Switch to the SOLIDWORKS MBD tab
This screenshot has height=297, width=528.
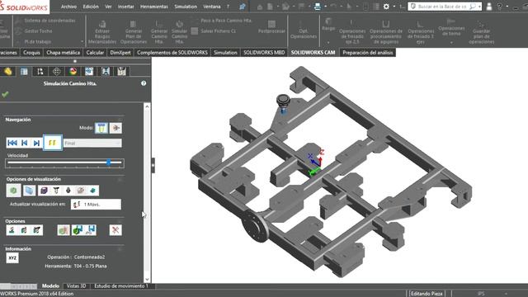(x=264, y=53)
